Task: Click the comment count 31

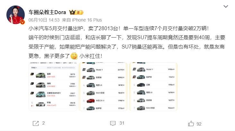Action: click(x=122, y=123)
